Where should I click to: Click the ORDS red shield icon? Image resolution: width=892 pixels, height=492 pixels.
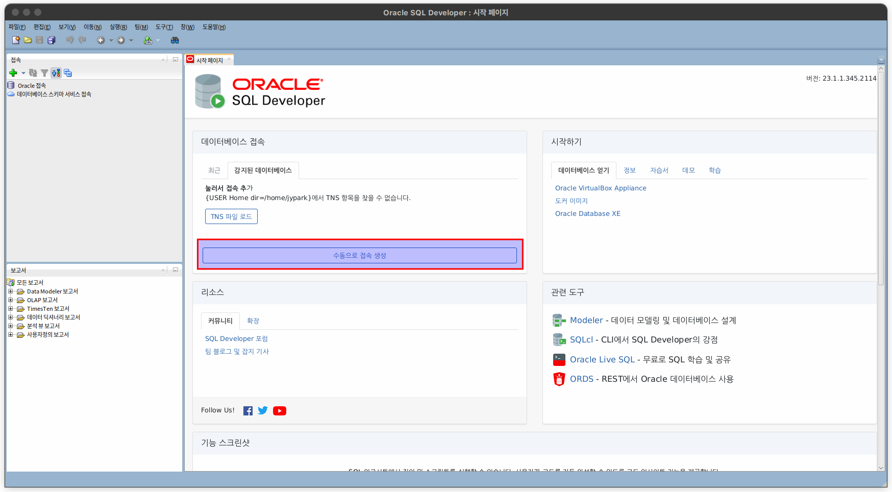[x=559, y=379]
